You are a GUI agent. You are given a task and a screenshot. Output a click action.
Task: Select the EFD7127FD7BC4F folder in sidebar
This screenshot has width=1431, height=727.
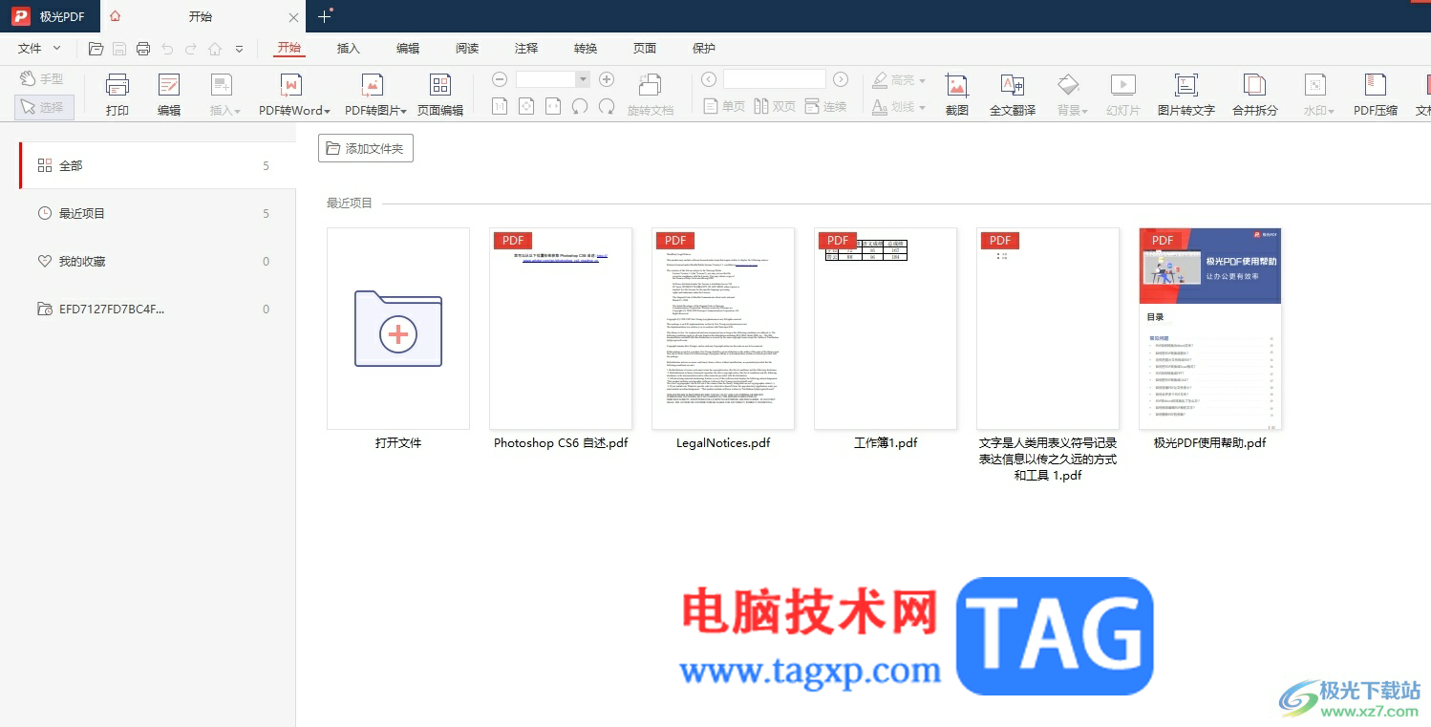click(x=157, y=309)
